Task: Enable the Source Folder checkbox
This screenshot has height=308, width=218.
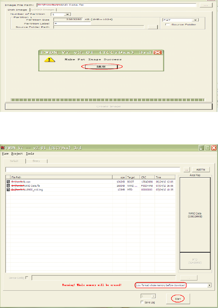Action: tap(168, 24)
